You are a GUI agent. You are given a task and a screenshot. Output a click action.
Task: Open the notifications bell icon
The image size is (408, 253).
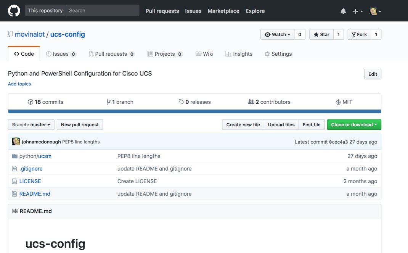point(343,11)
